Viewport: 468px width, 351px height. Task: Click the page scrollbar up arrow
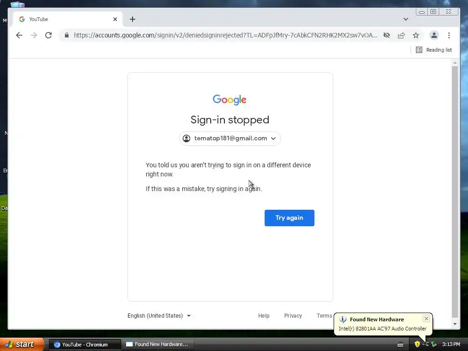point(455,63)
